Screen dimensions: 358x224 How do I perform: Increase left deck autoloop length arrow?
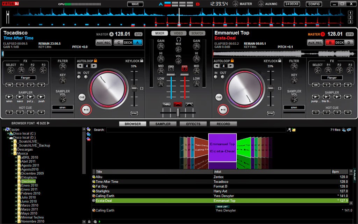pyautogui.click(x=94, y=66)
